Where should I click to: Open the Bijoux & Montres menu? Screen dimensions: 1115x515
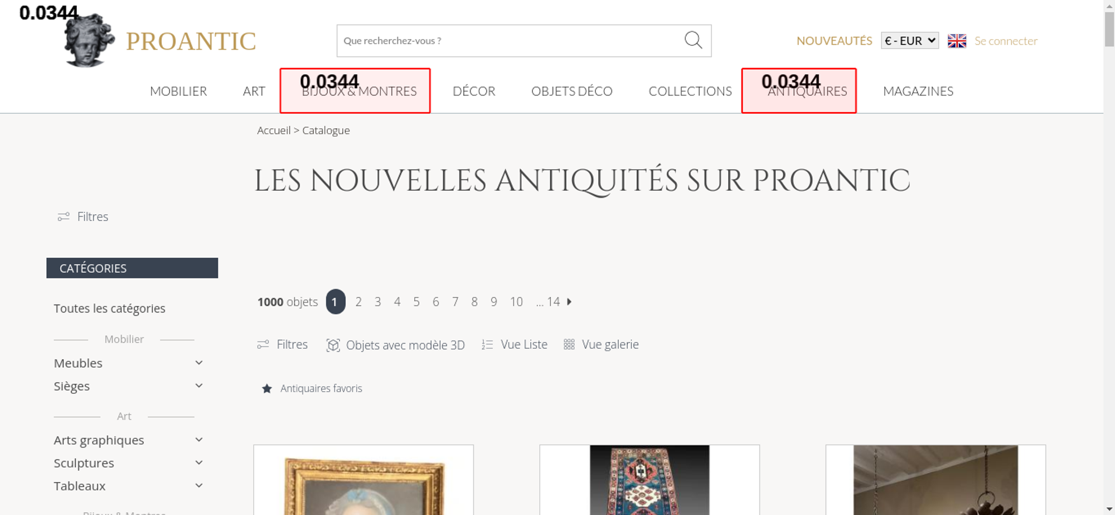click(359, 91)
